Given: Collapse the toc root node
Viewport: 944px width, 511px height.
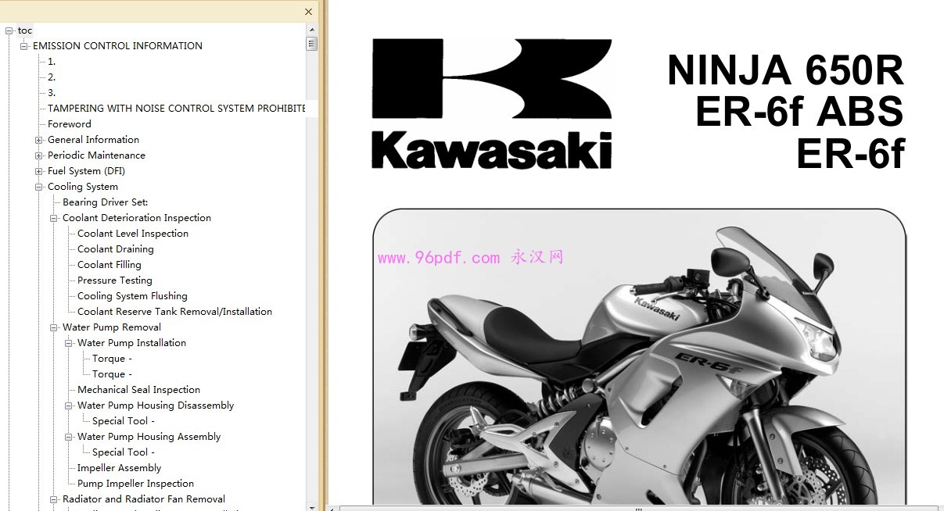Looking at the screenshot, I should [x=9, y=30].
